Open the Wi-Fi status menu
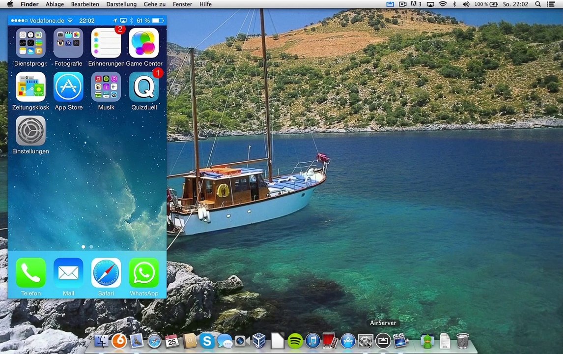Viewport: 563px width, 354px height. click(443, 4)
